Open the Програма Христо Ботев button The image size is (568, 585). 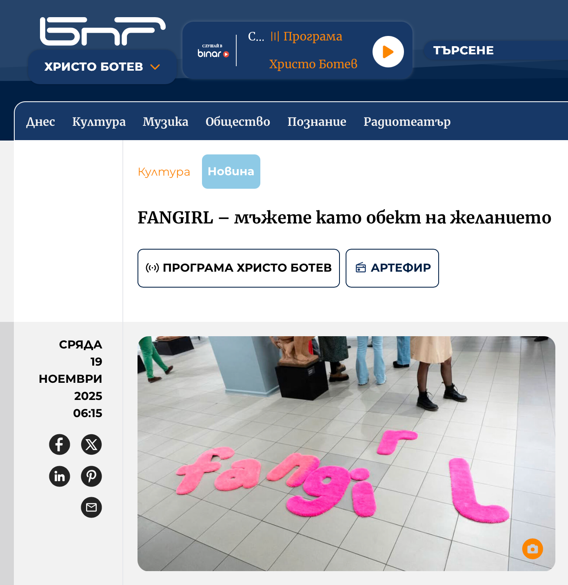(239, 268)
